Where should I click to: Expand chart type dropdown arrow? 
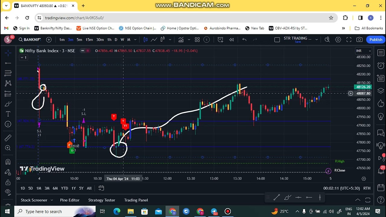pos(170,39)
